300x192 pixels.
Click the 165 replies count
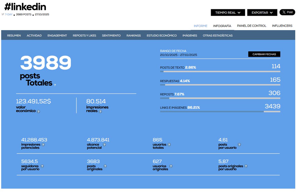click(x=275, y=80)
